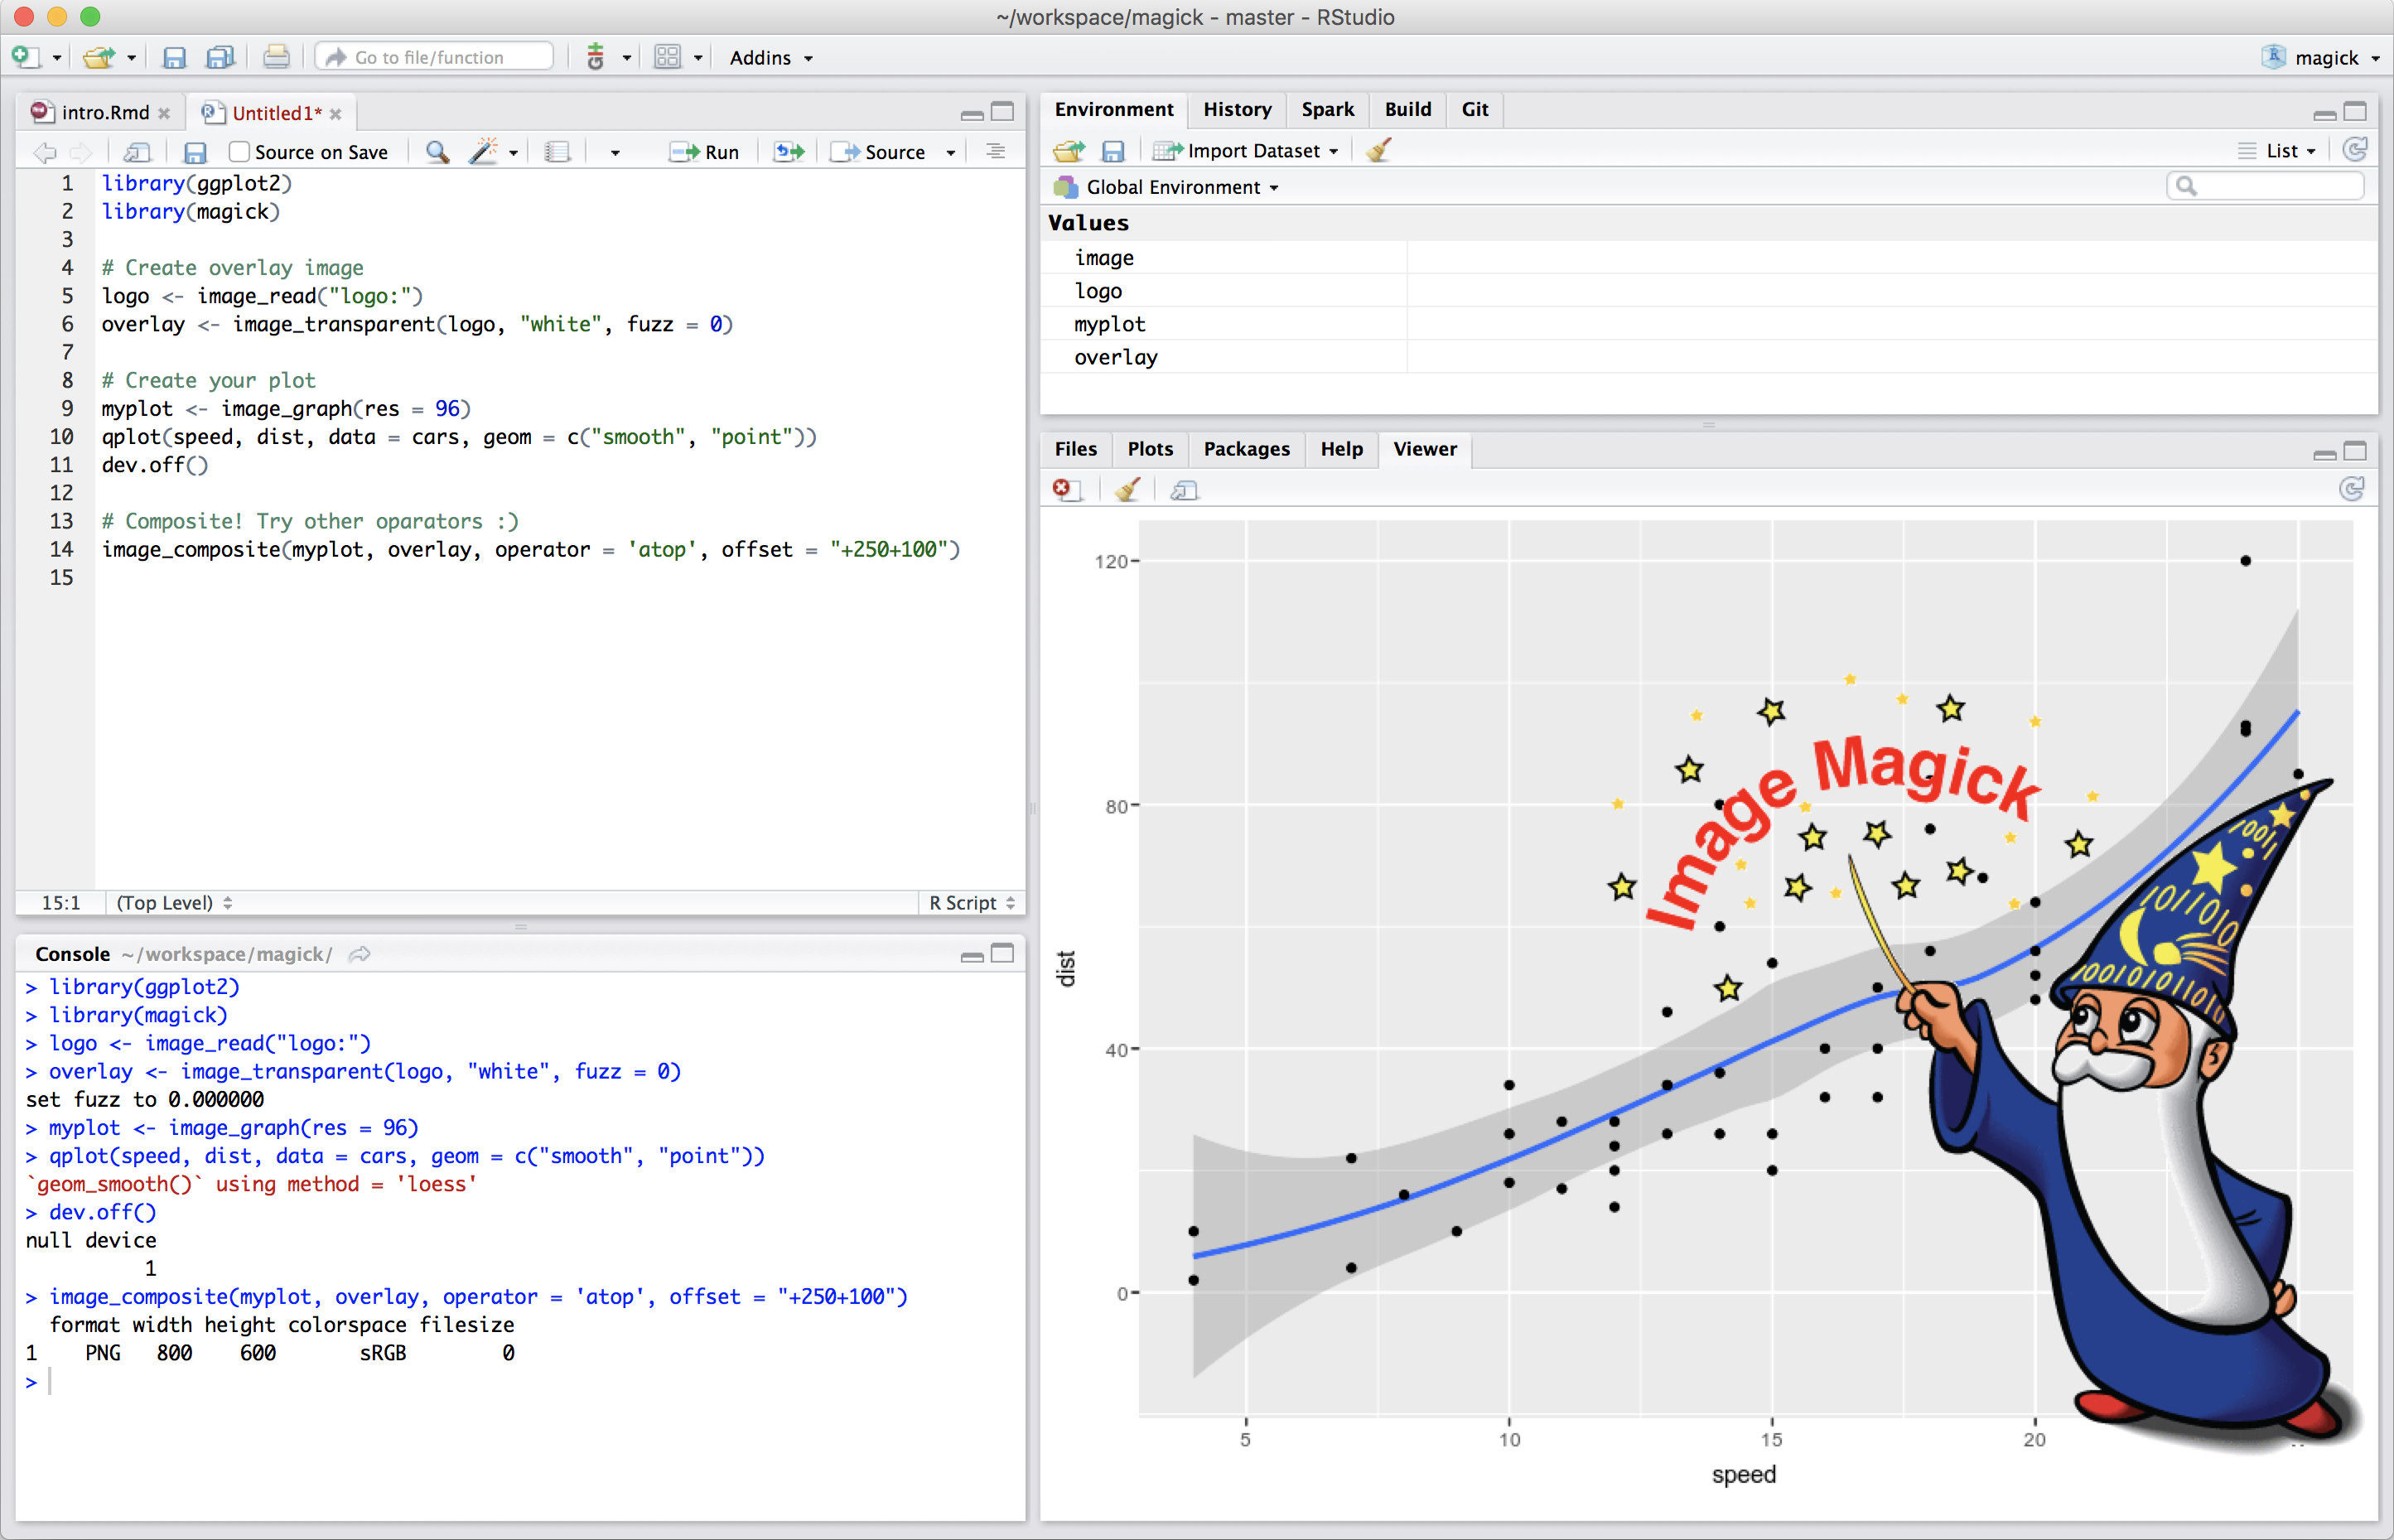Click the Print icon in the main toolbar

pos(276,57)
